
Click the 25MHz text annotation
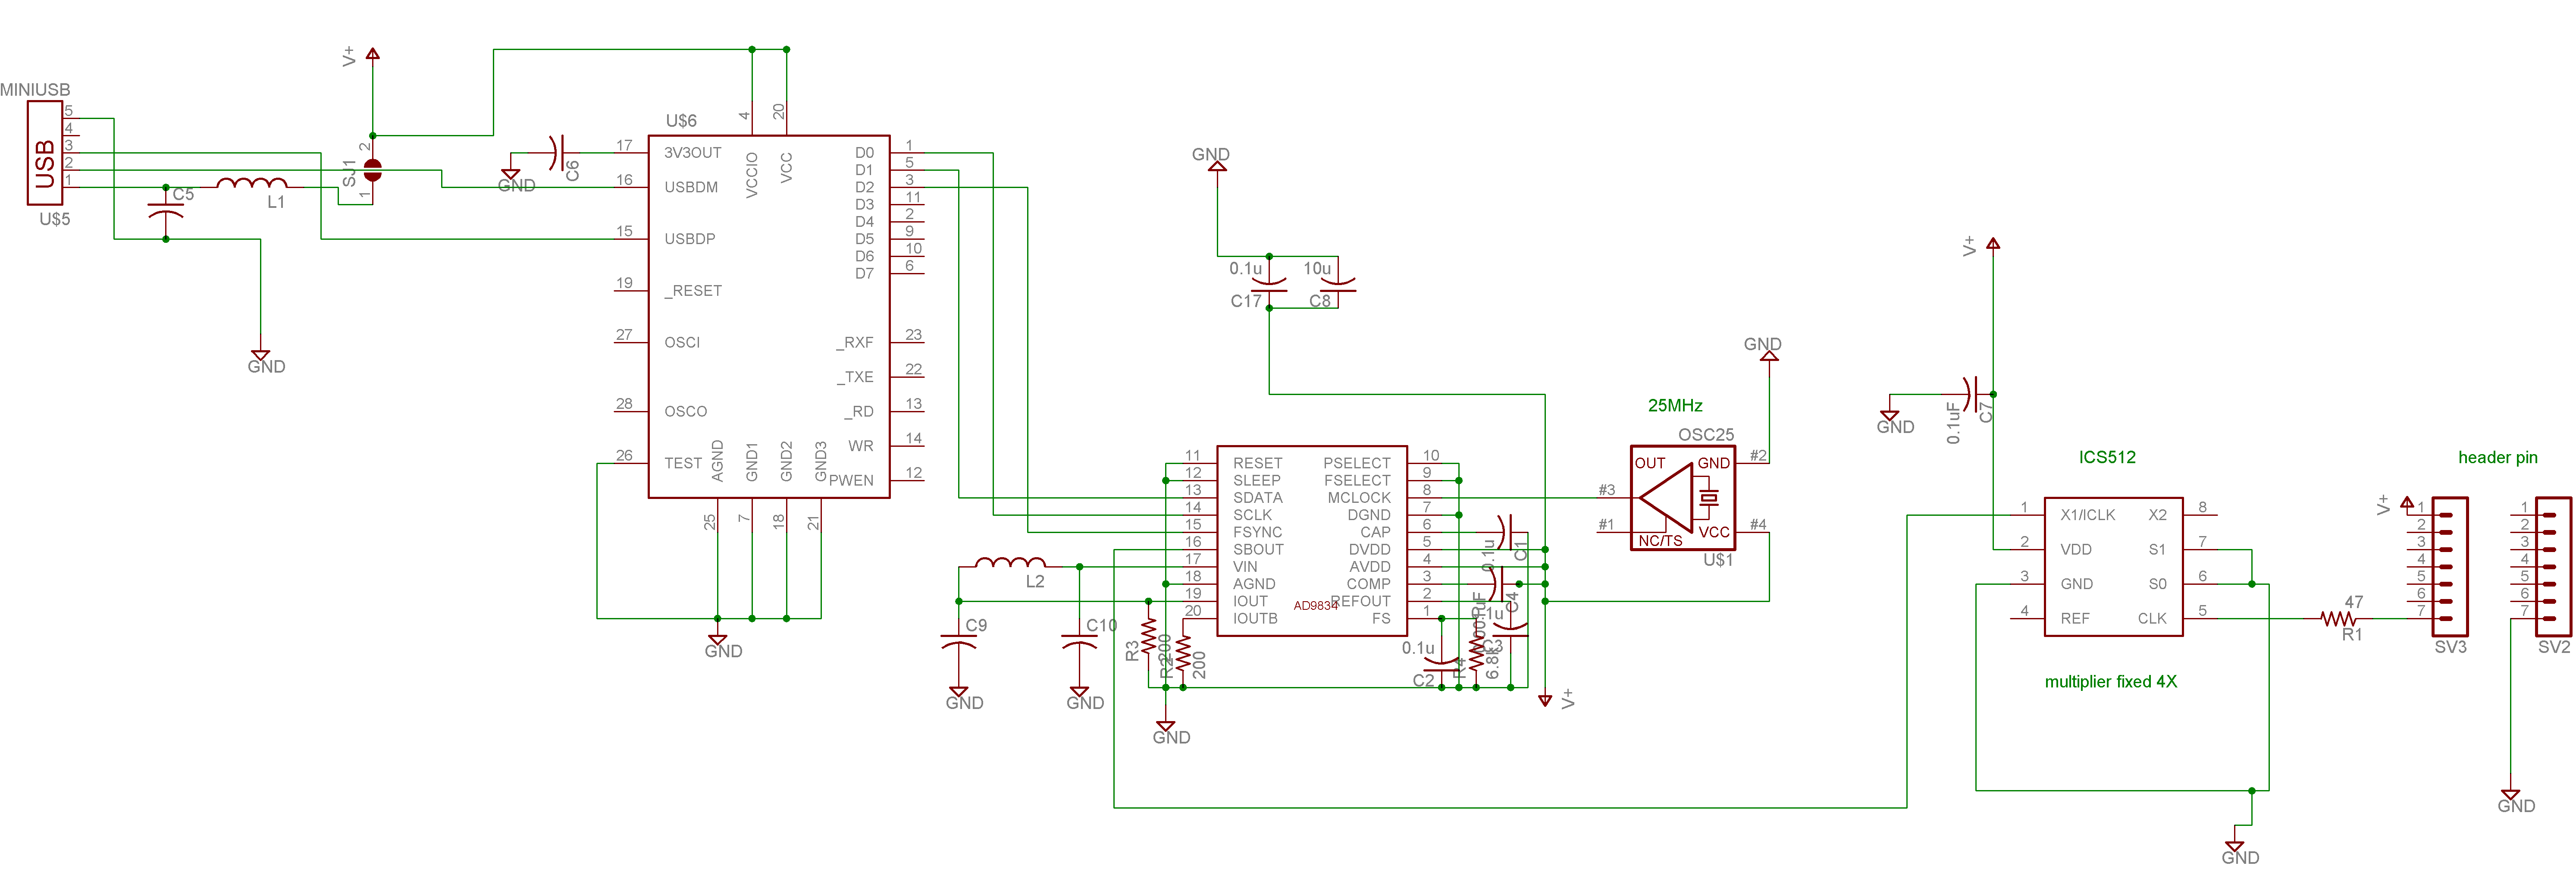tap(1675, 406)
